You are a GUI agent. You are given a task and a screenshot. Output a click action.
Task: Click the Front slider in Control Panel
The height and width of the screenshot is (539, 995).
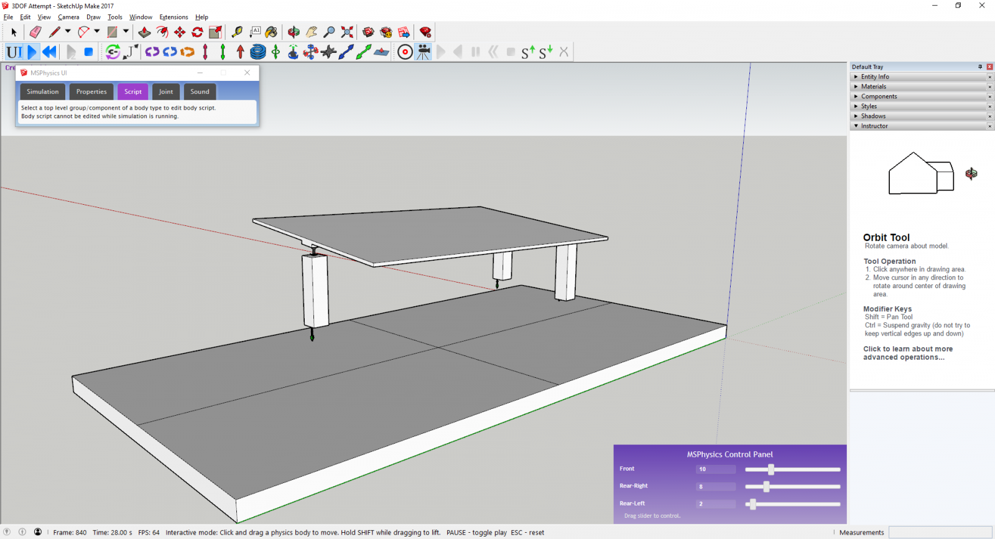click(771, 469)
